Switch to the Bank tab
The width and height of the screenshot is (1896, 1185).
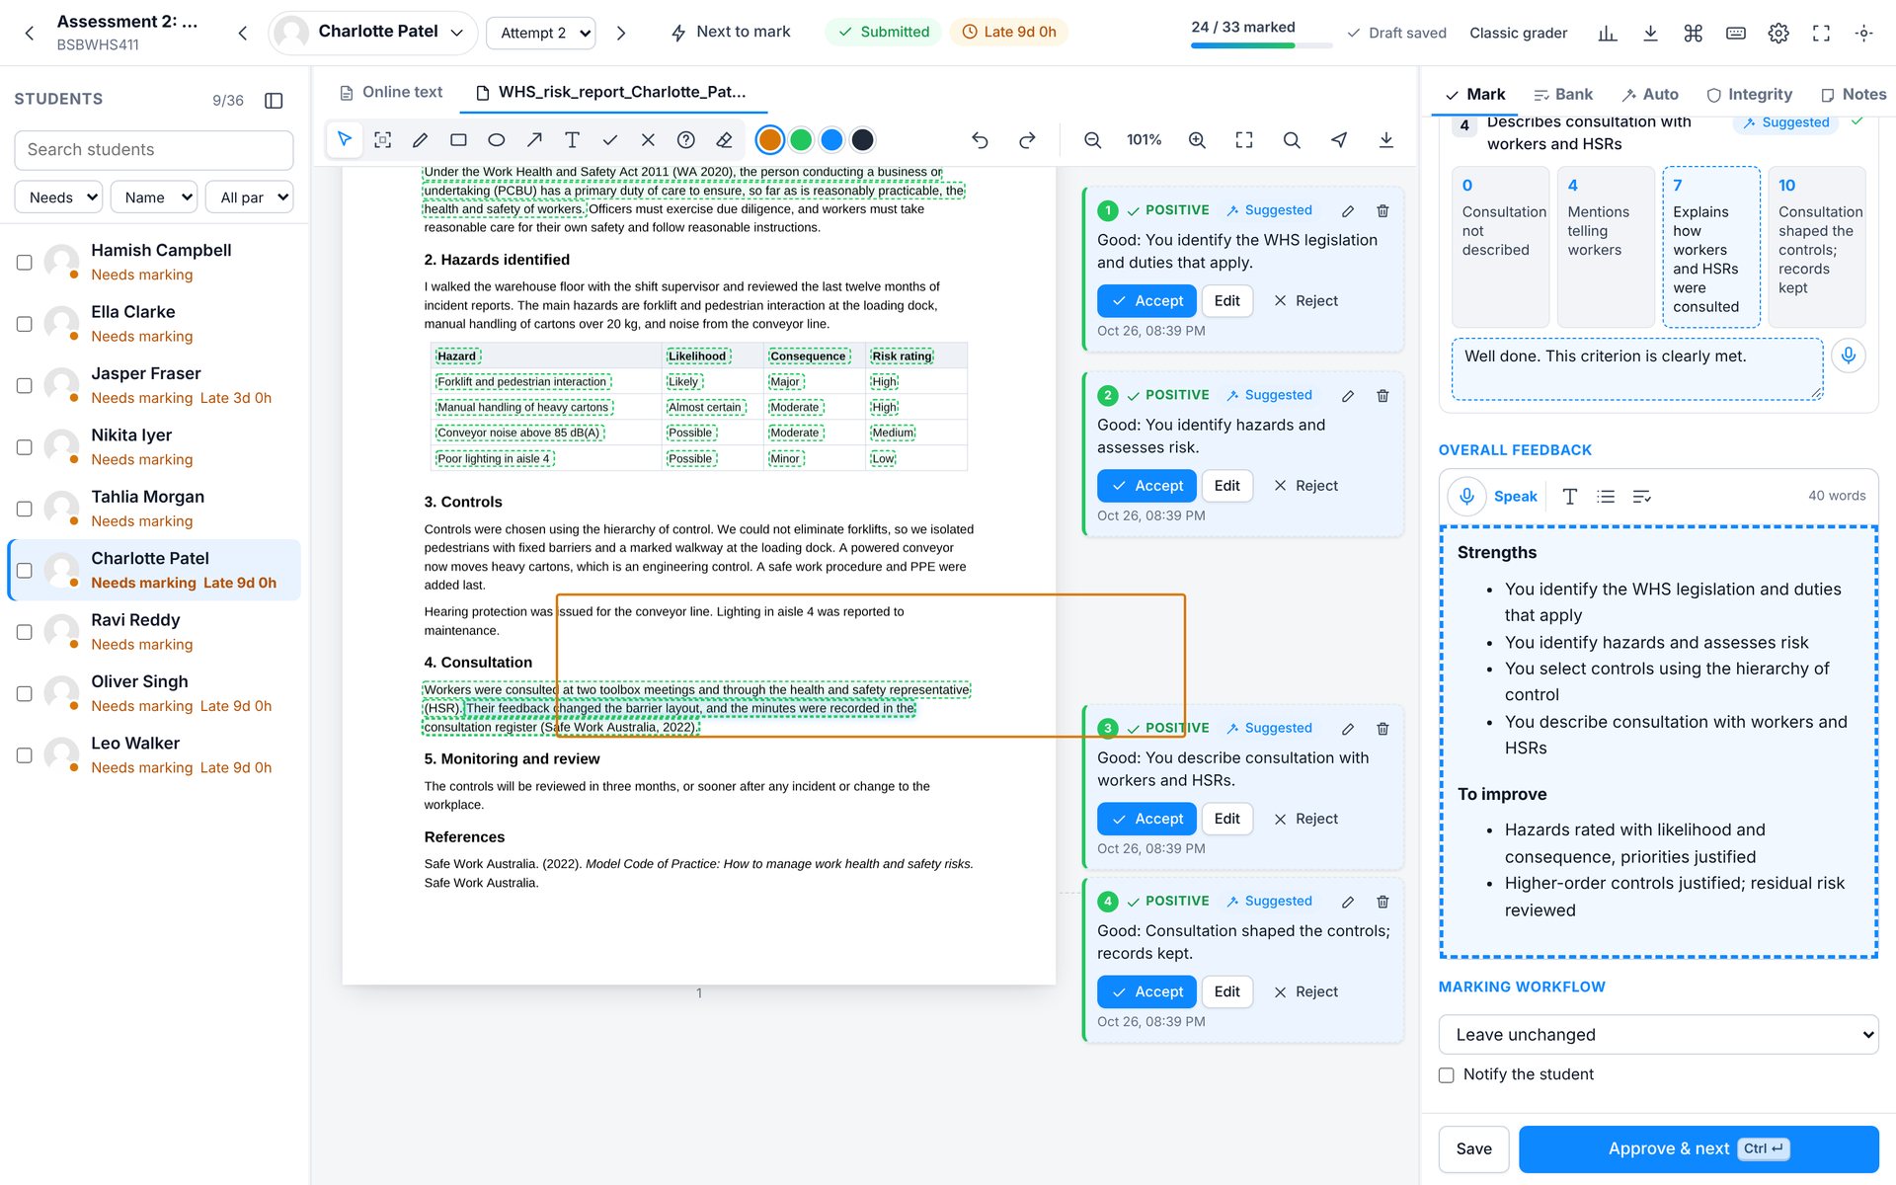(x=1563, y=94)
